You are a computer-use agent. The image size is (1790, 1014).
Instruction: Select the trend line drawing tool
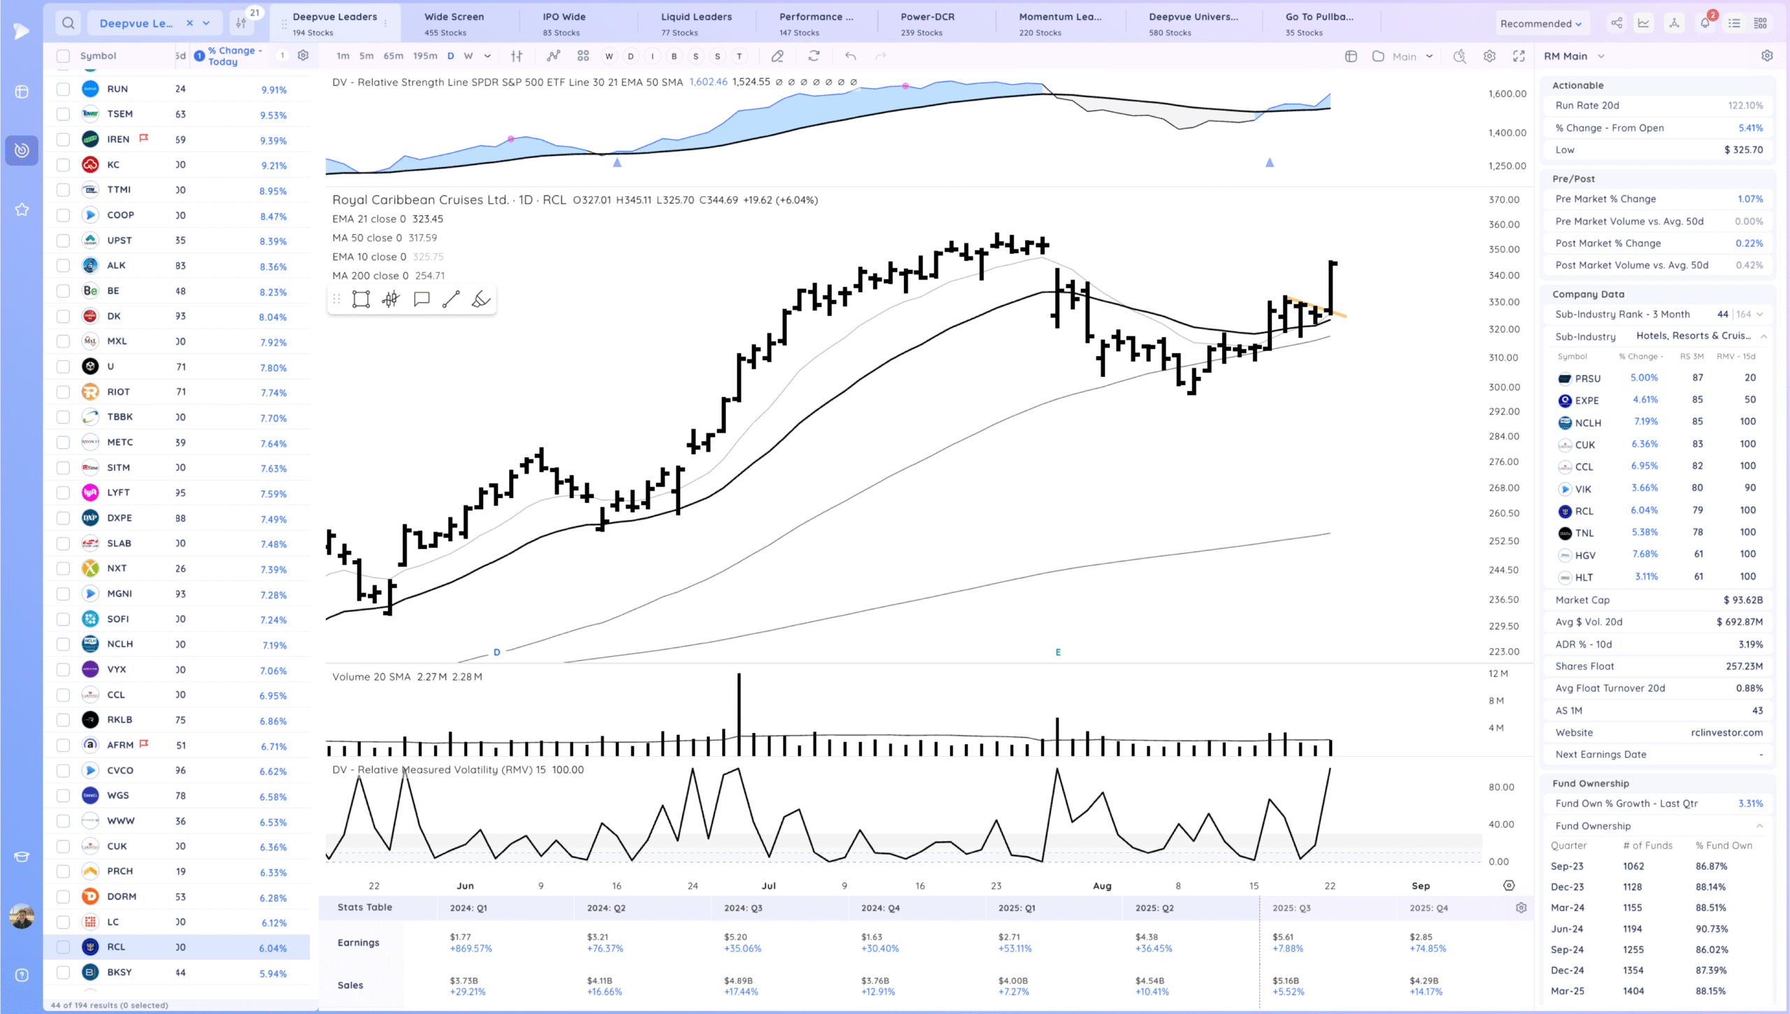click(x=451, y=299)
